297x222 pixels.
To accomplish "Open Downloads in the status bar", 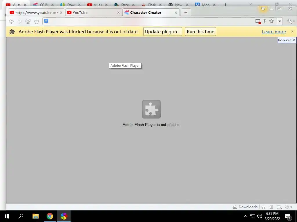I will pos(245,207).
